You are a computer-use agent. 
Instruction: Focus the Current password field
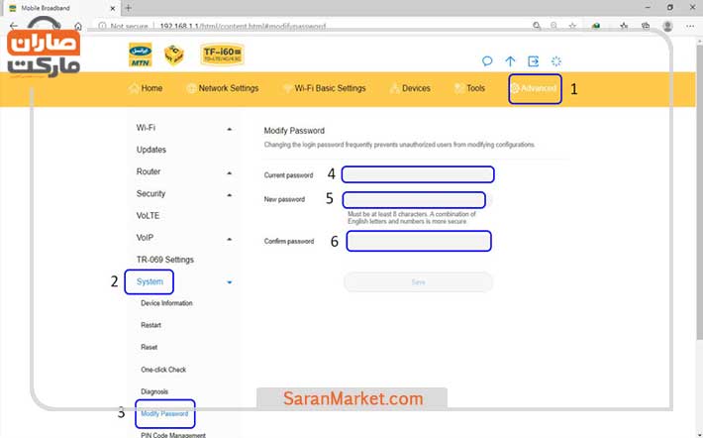pyautogui.click(x=417, y=175)
